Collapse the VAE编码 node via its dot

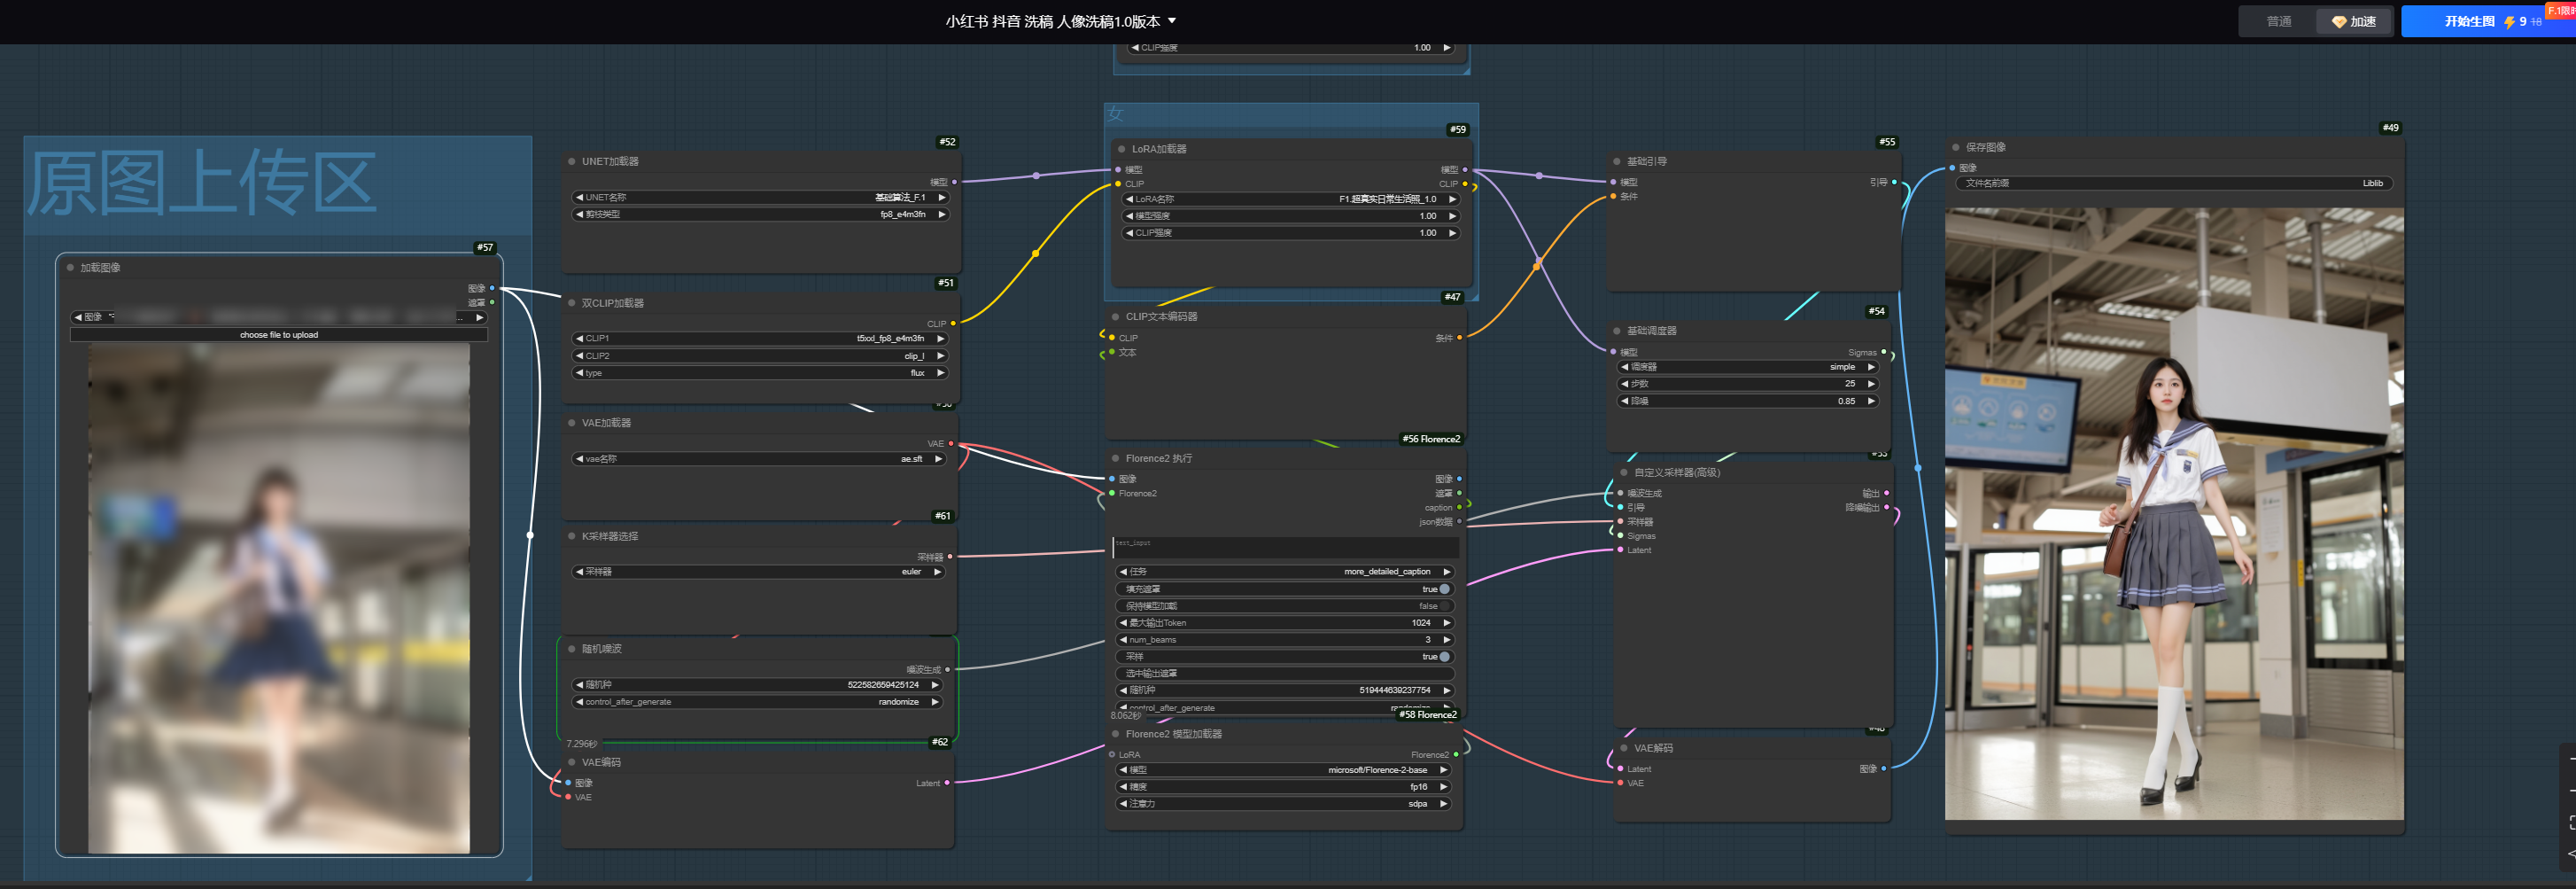(x=571, y=762)
